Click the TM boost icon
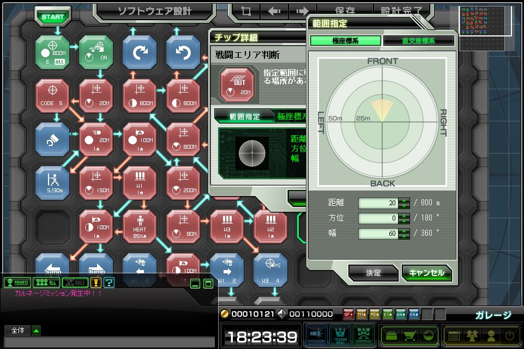 point(362,314)
